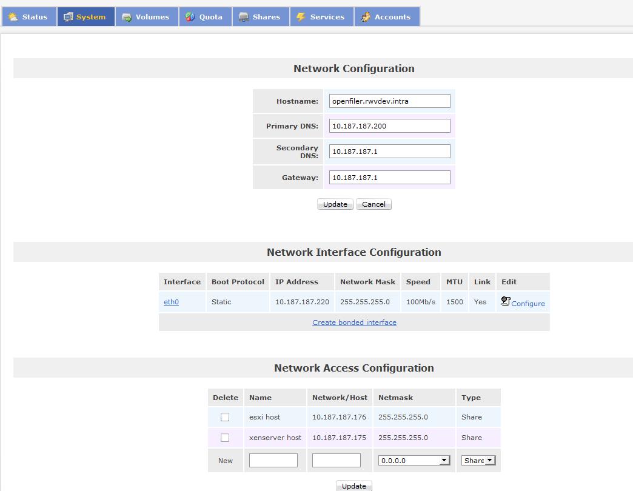
Task: Click the Configure icon for eth0
Action: [506, 301]
